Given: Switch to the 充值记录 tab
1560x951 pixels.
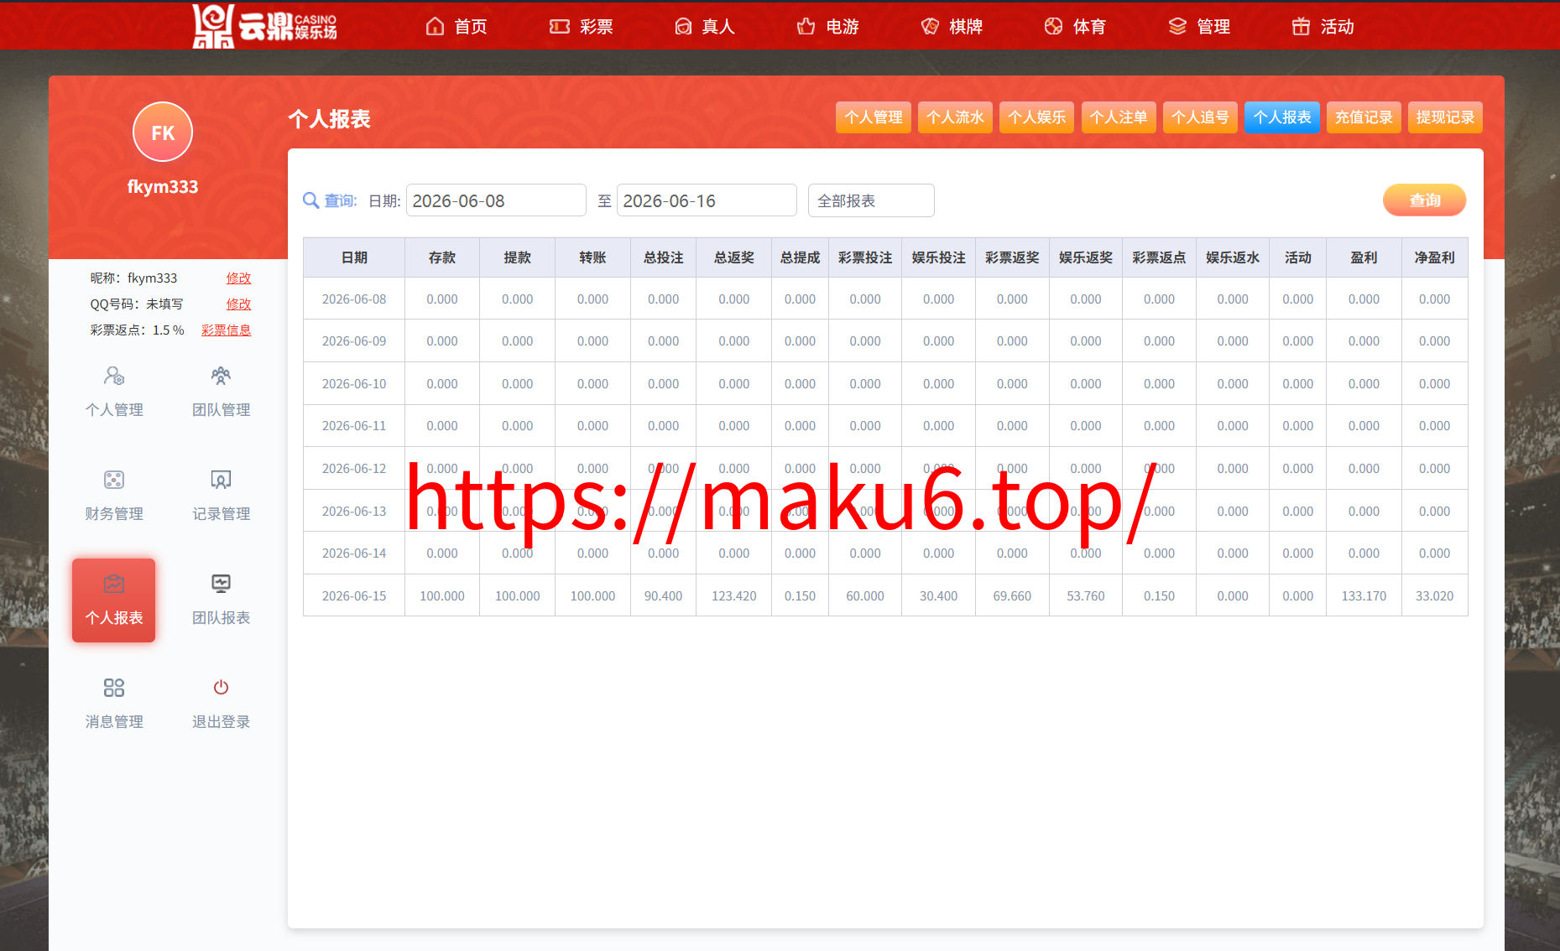Looking at the screenshot, I should (1364, 117).
